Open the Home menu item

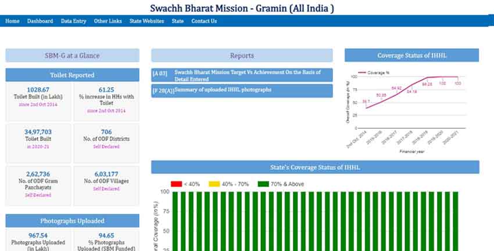coord(12,21)
